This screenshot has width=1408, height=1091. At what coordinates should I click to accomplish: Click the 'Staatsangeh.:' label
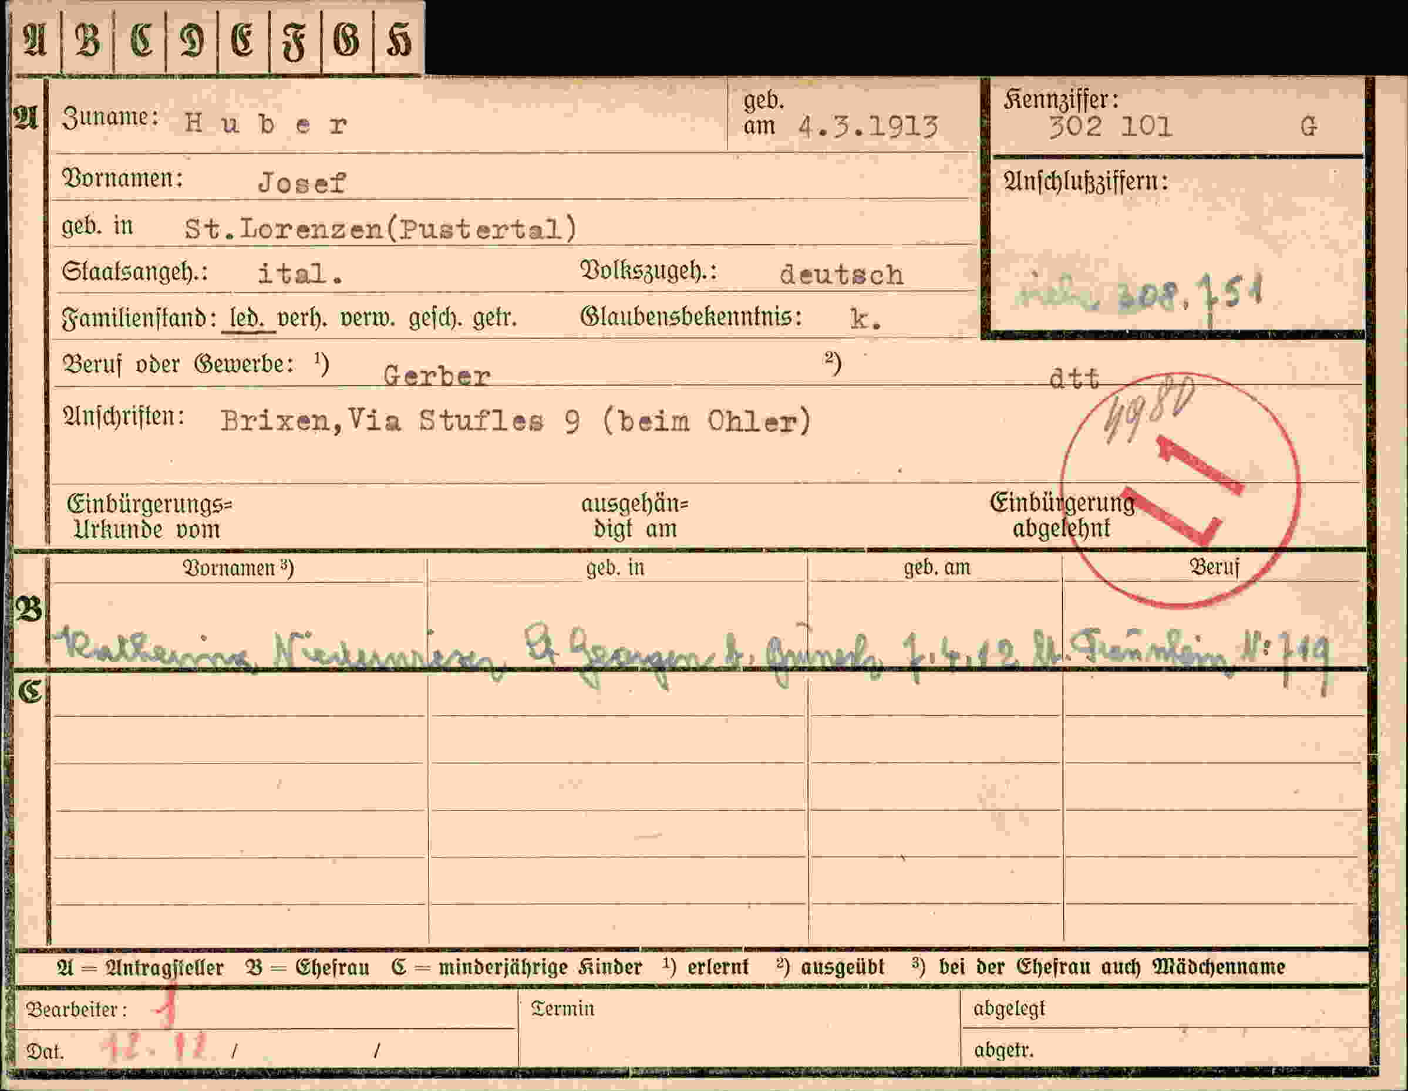[134, 272]
